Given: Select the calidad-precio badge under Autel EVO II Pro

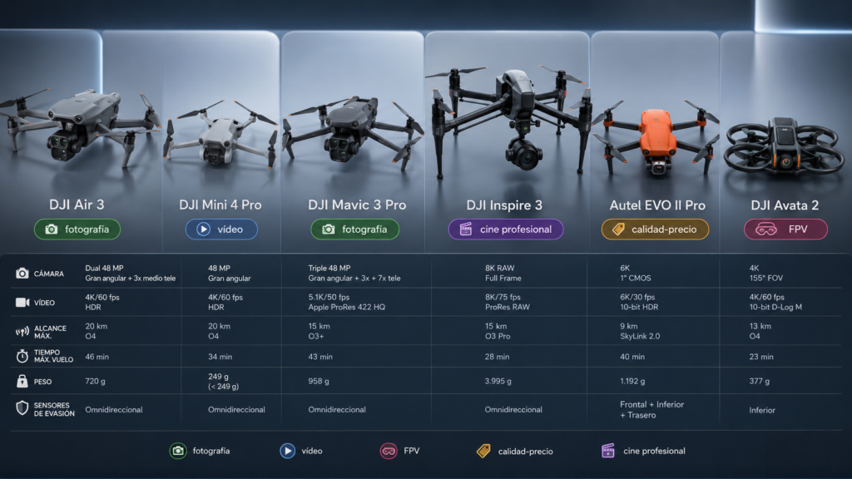Looking at the screenshot, I should (x=656, y=230).
